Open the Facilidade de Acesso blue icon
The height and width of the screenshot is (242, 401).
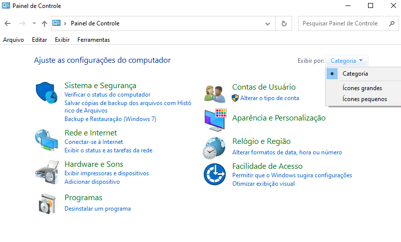pos(215,174)
